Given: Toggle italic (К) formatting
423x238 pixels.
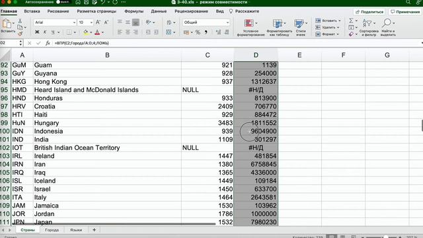Looking at the screenshot, I should tap(45, 32).
